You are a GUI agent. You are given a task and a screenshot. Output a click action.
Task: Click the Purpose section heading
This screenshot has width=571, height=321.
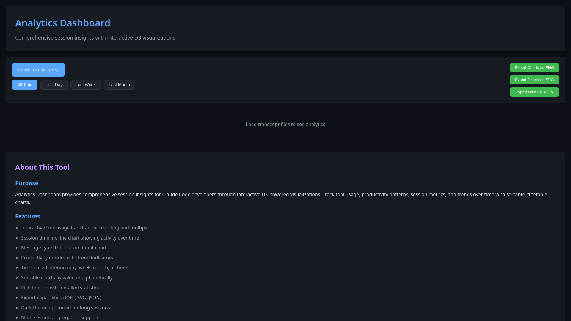click(x=27, y=183)
